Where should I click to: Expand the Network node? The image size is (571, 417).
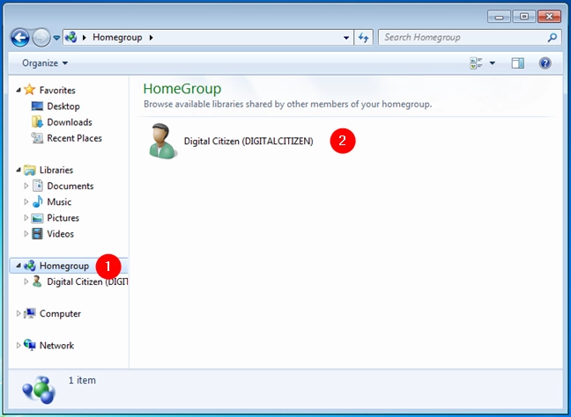click(x=19, y=346)
